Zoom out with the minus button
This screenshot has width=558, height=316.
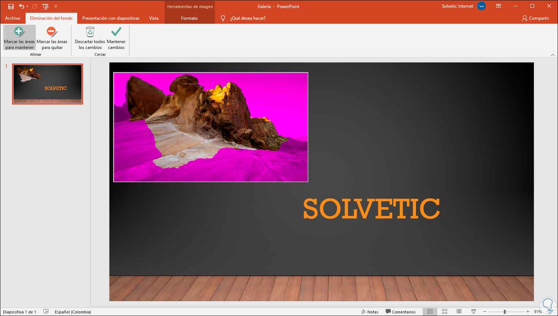point(485,312)
